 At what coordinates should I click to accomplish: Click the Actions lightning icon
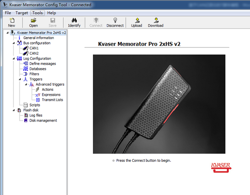[37, 89]
